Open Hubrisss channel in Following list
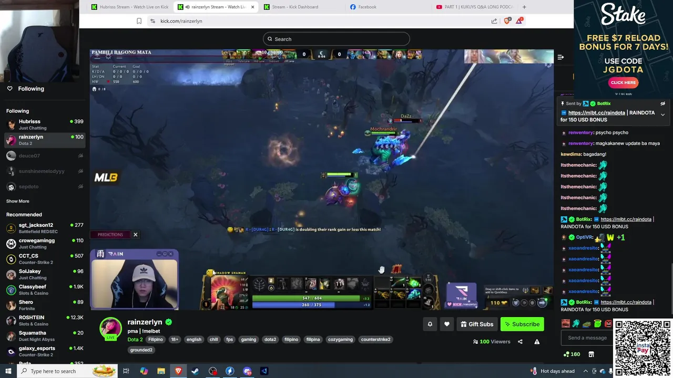673x378 pixels. click(45, 124)
